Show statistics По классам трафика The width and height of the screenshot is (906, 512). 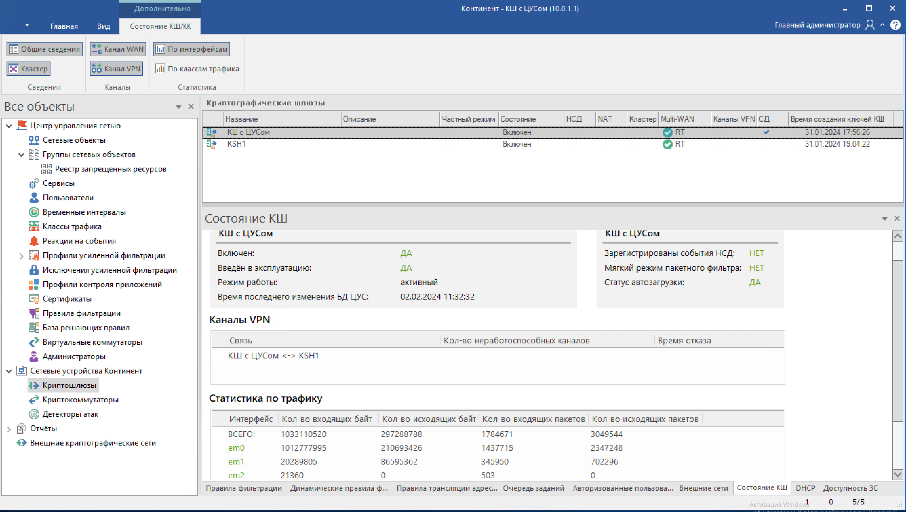coord(197,68)
